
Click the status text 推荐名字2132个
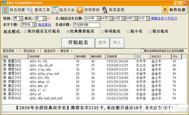[87, 108]
